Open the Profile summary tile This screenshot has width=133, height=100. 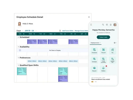coord(103,60)
